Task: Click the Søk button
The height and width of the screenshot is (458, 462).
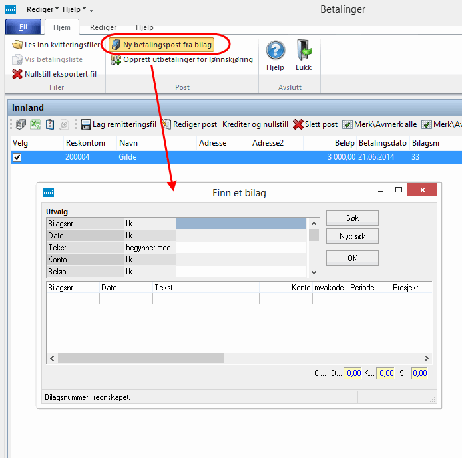Action: [x=352, y=218]
